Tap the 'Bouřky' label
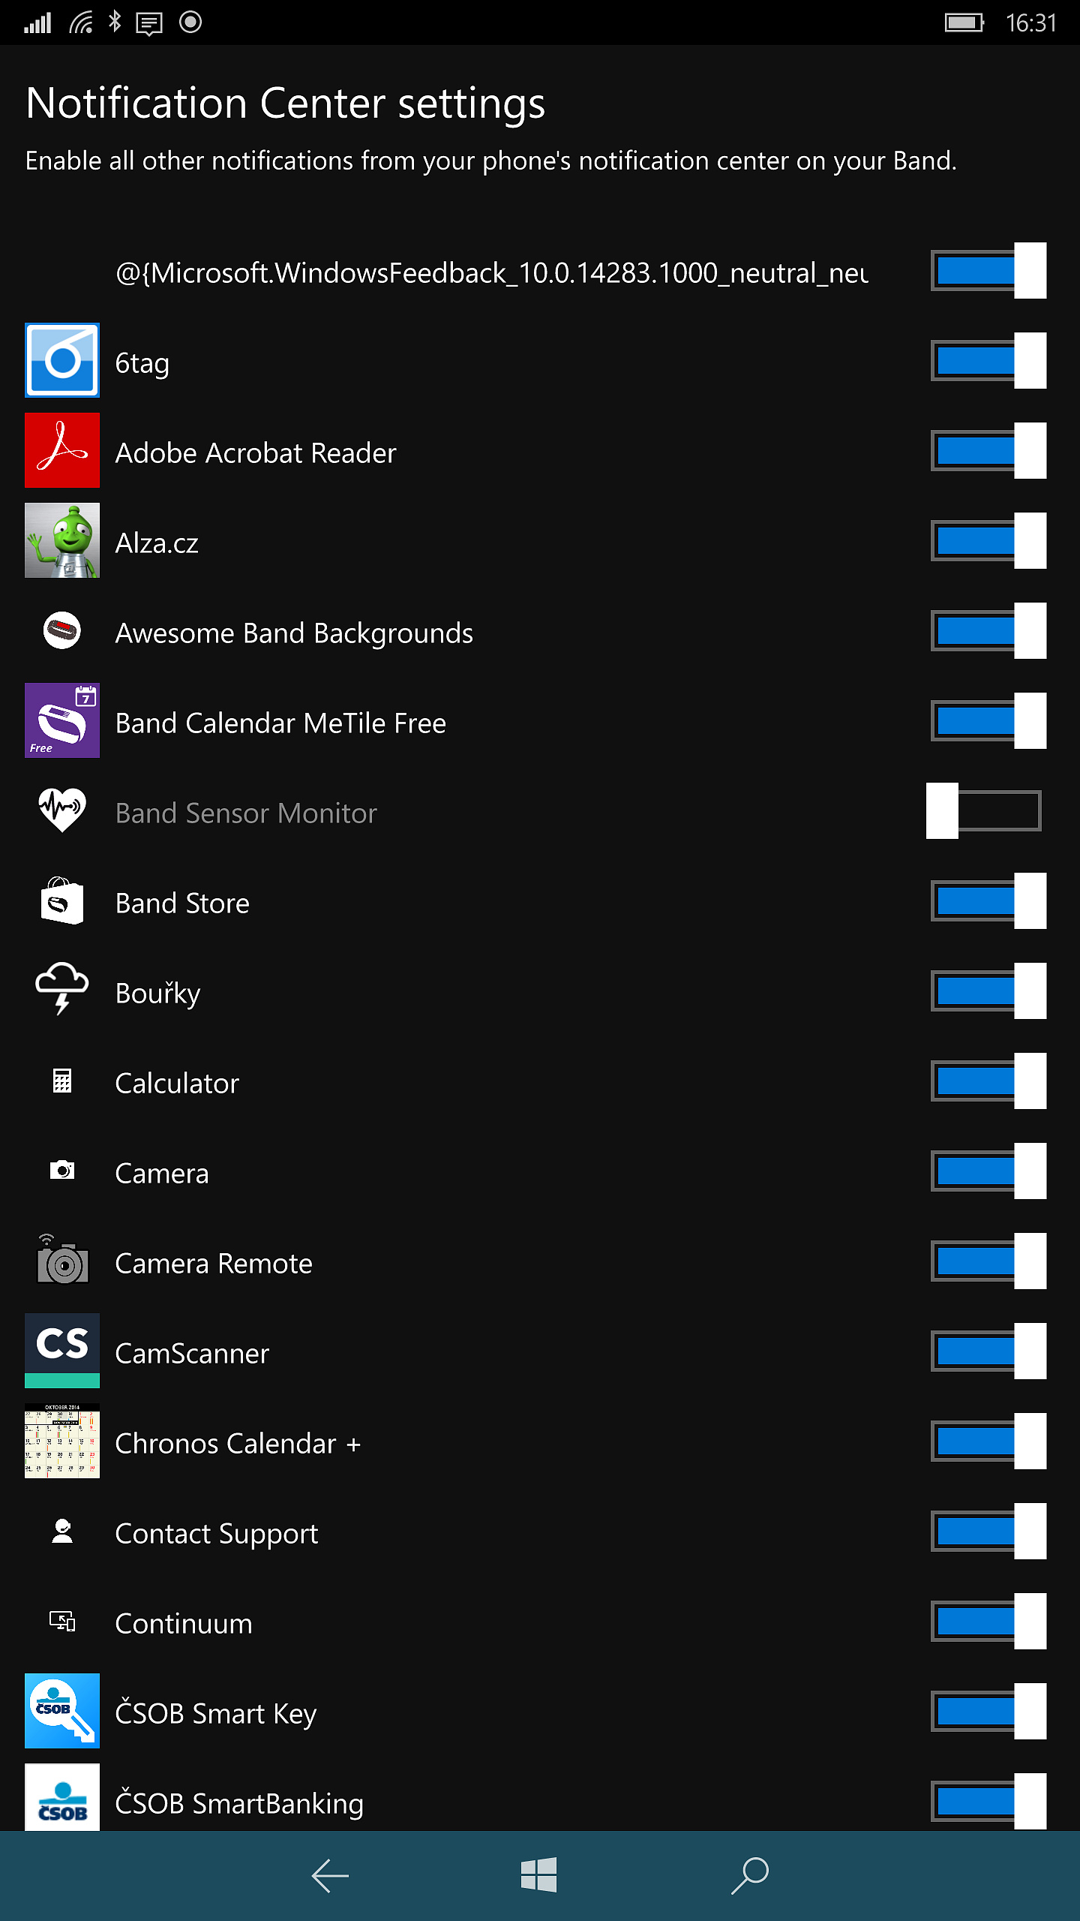 pyautogui.click(x=157, y=994)
